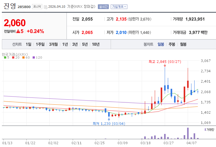Viewport: 216px width, 147px height.
Task: Click the red 20-day moving average swatch
Action: click(x=13, y=58)
